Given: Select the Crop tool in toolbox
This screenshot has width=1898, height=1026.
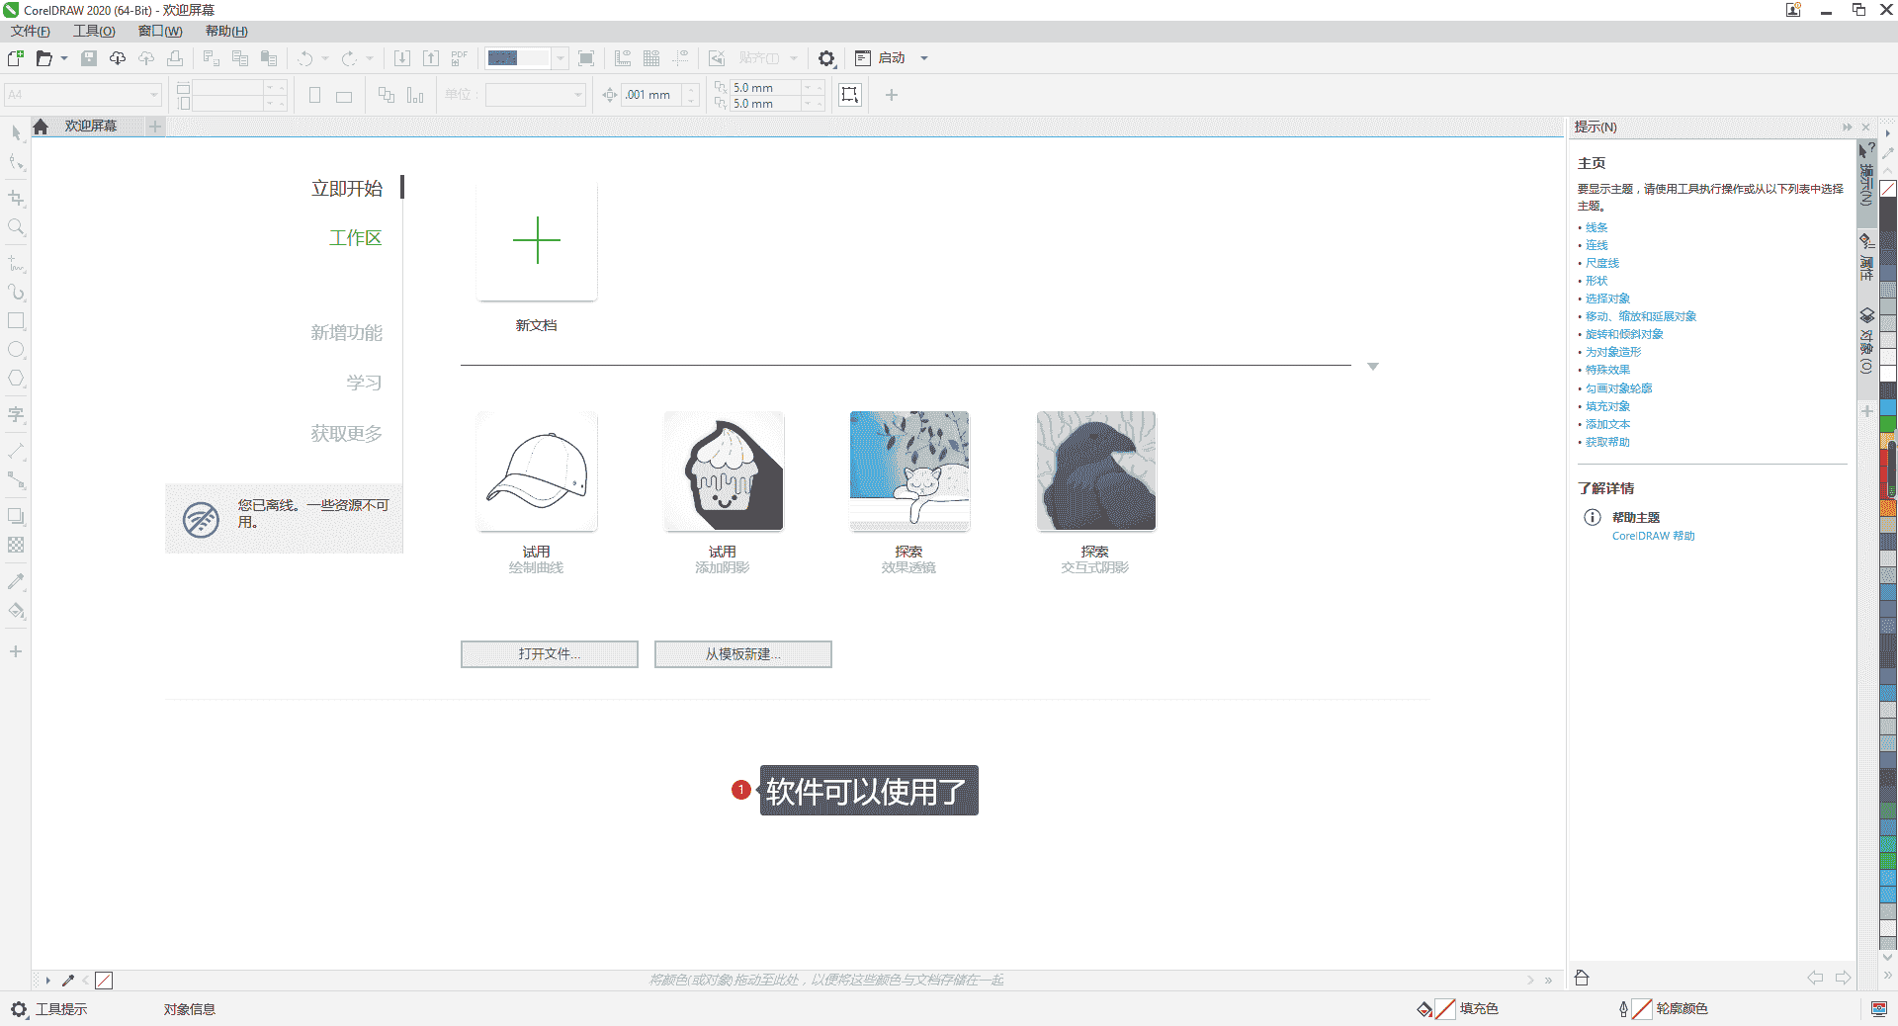Looking at the screenshot, I should [x=16, y=198].
